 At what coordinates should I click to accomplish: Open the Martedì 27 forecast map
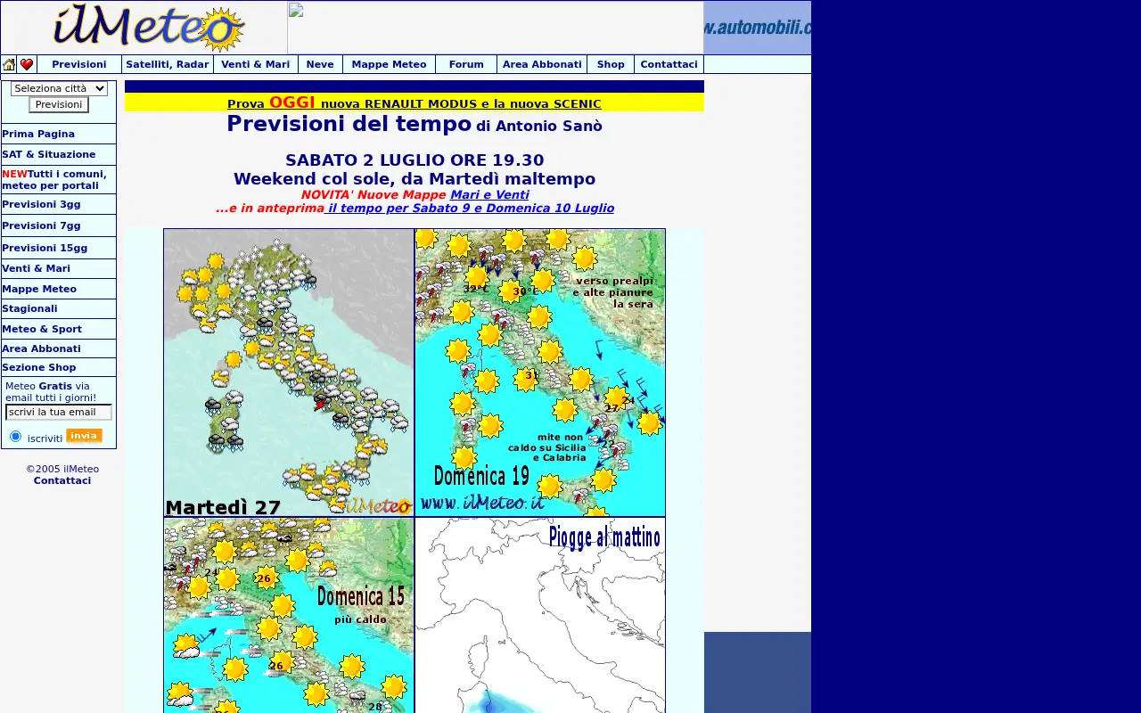point(289,373)
